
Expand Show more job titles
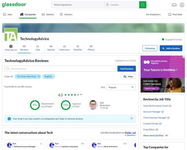(155, 135)
